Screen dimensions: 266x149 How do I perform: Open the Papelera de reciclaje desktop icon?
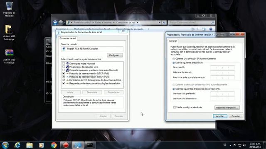tap(9, 9)
